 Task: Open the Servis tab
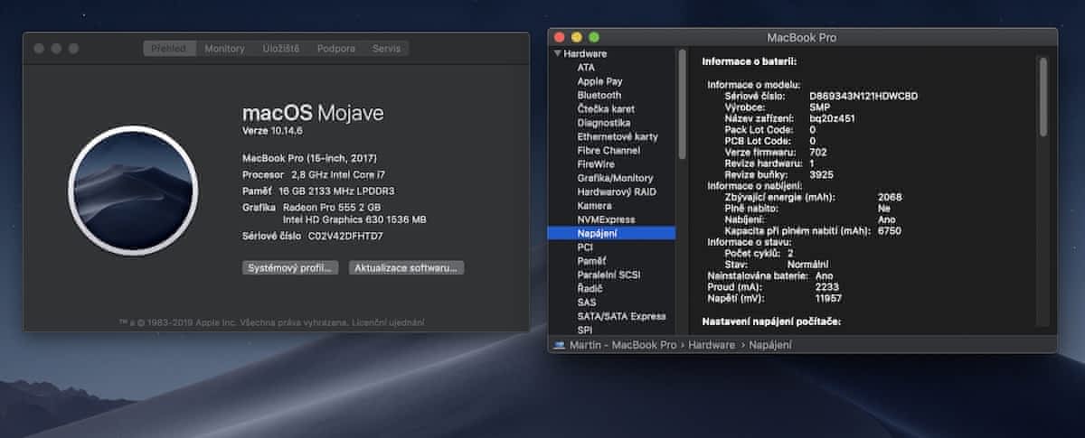pos(386,48)
